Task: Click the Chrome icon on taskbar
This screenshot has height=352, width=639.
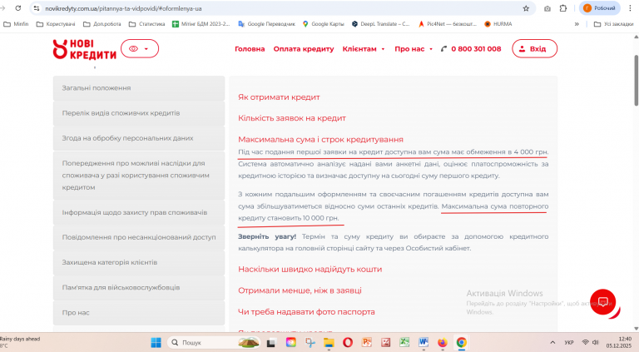Action: coord(461,343)
